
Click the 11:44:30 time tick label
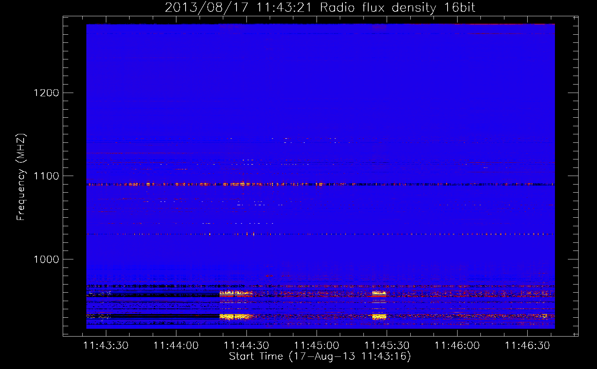[246, 346]
